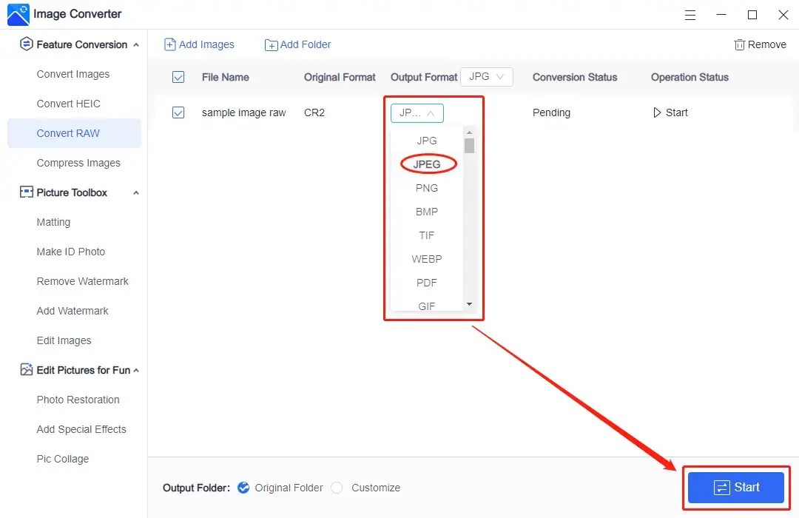This screenshot has height=518, width=799.
Task: Open the Remove Watermark tool
Action: coord(83,281)
